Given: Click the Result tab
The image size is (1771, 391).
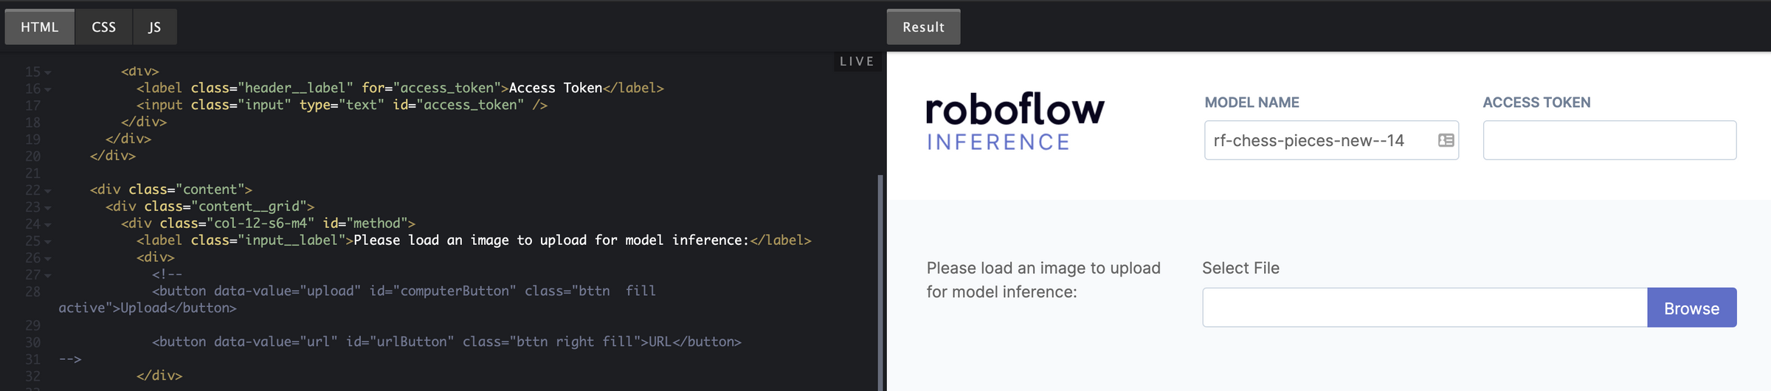Looking at the screenshot, I should coord(923,27).
